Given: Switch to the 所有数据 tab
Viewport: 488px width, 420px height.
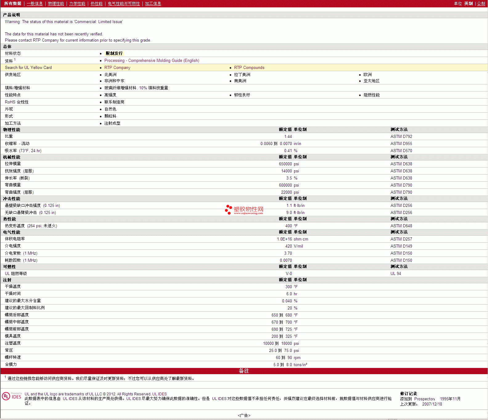Looking at the screenshot, I should [x=13, y=3].
